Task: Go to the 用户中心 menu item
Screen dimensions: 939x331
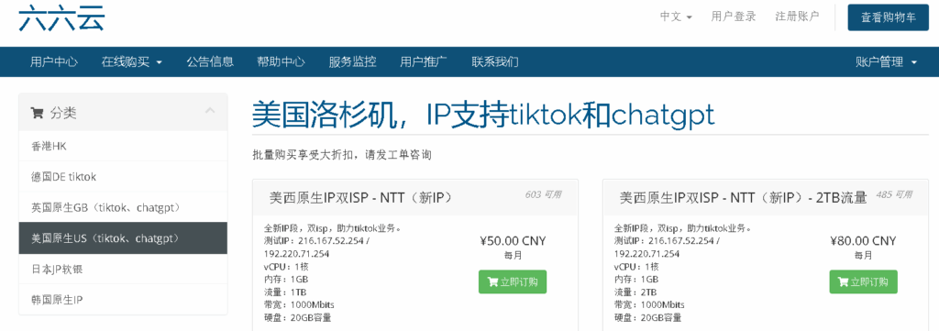Action: pos(54,61)
